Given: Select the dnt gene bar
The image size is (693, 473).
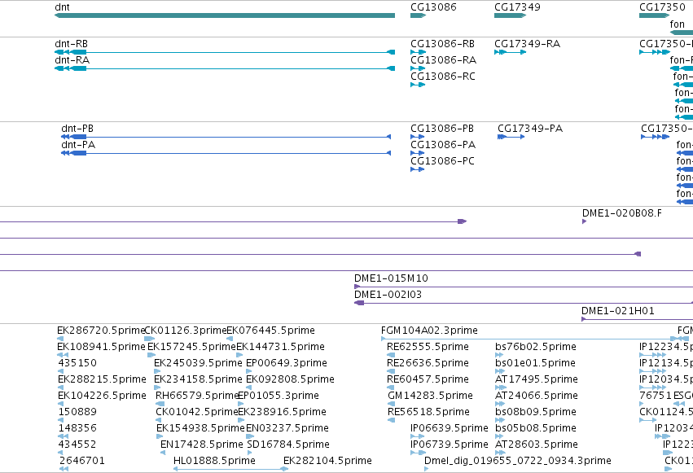Looking at the screenshot, I should click(x=225, y=15).
